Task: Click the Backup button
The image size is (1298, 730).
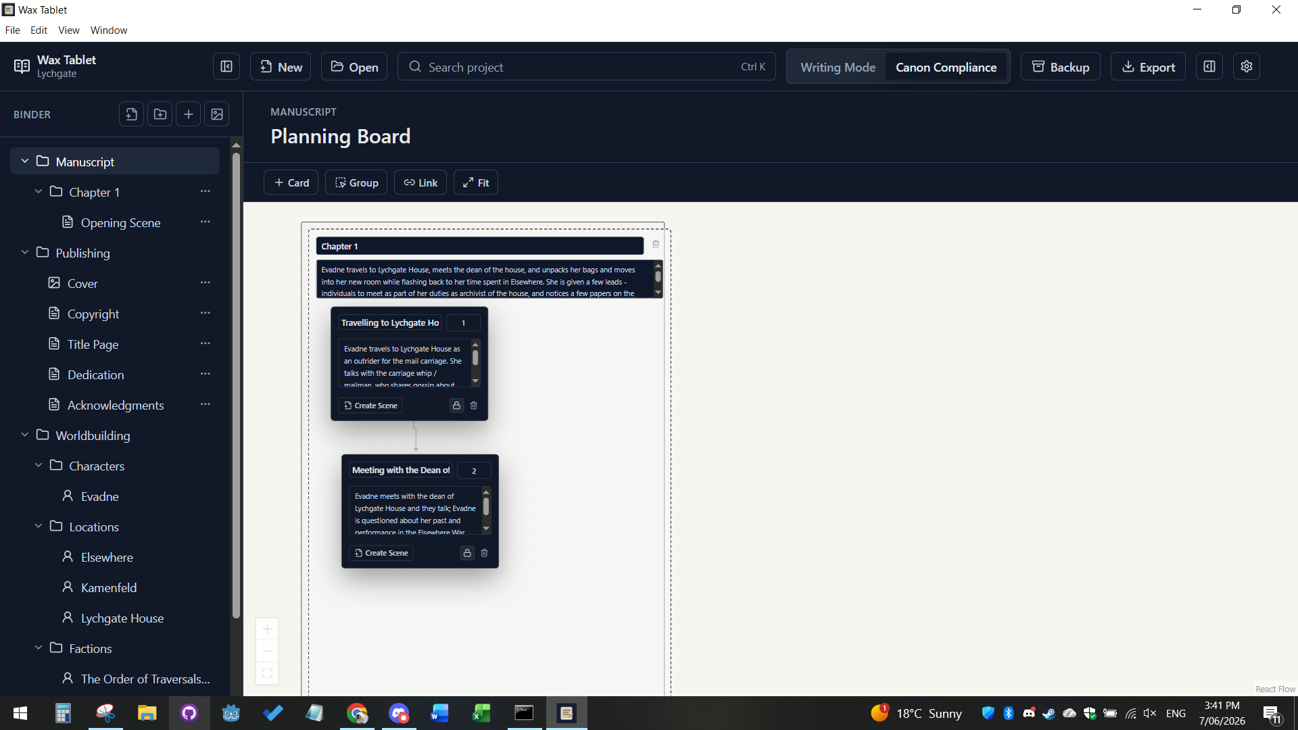Action: pos(1060,66)
